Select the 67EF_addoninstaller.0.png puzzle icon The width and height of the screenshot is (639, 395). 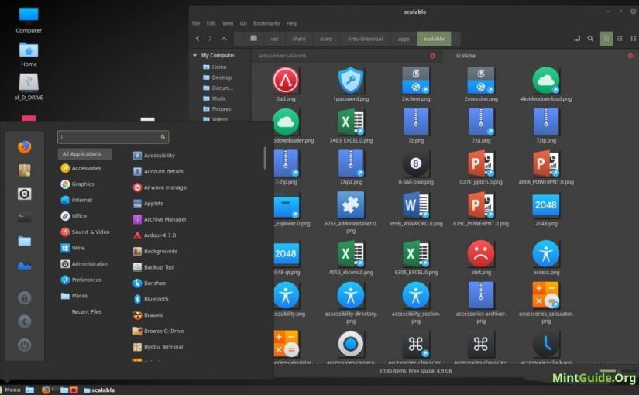click(x=350, y=205)
